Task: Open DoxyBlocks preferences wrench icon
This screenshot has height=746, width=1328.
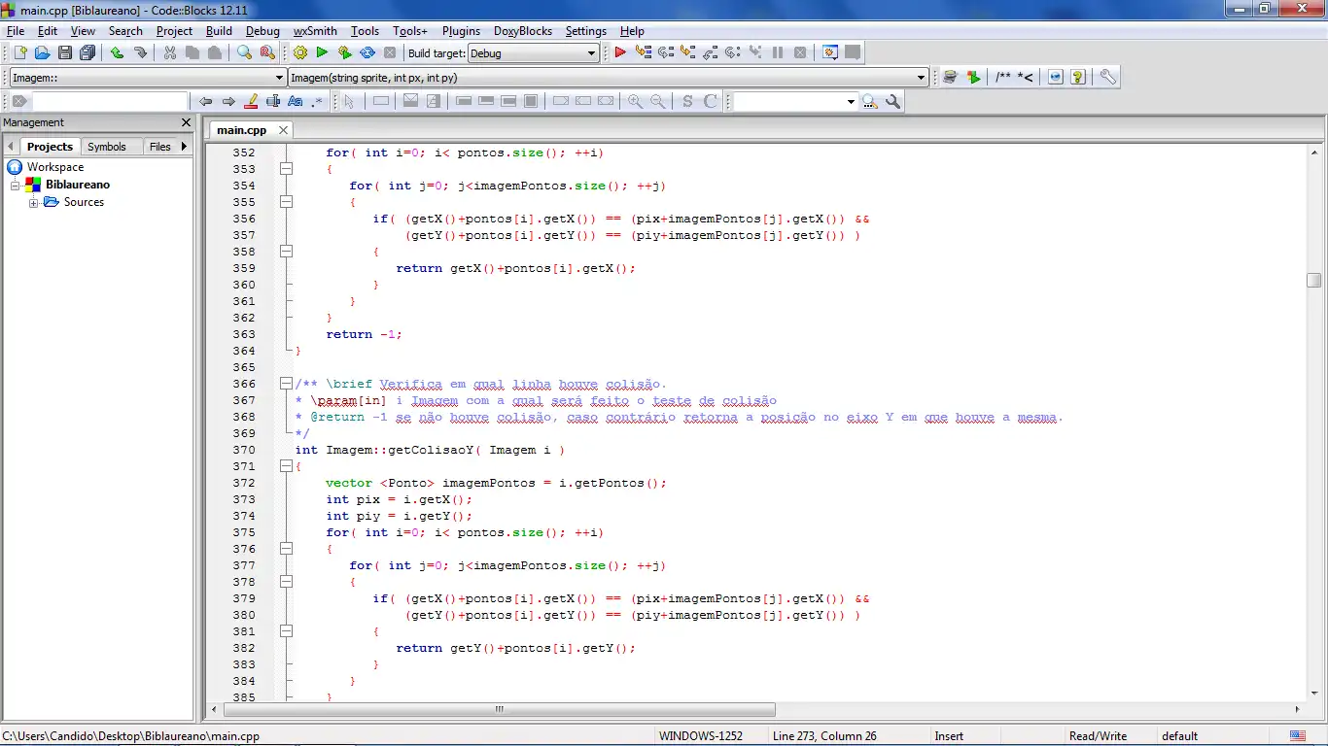Action: click(x=1107, y=77)
